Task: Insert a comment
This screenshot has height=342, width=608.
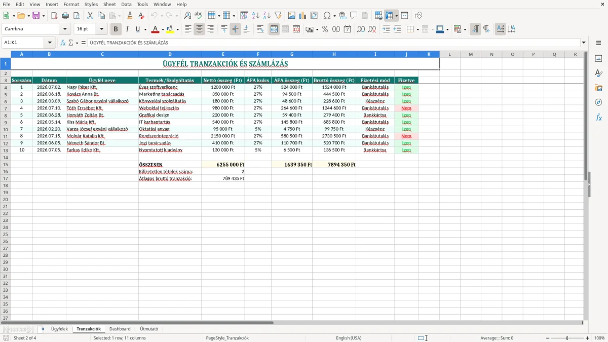Action: [354, 16]
